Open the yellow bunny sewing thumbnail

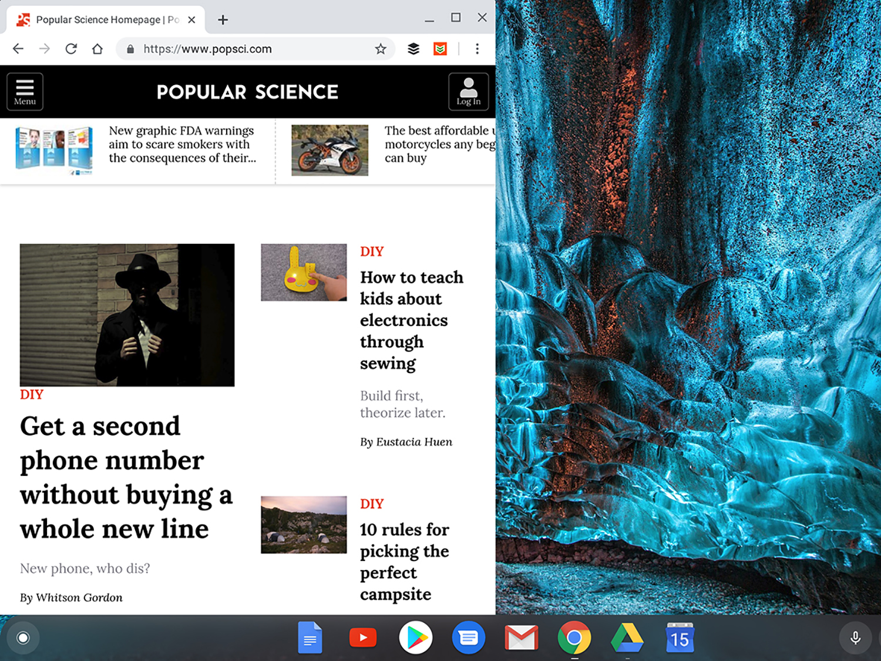(304, 273)
